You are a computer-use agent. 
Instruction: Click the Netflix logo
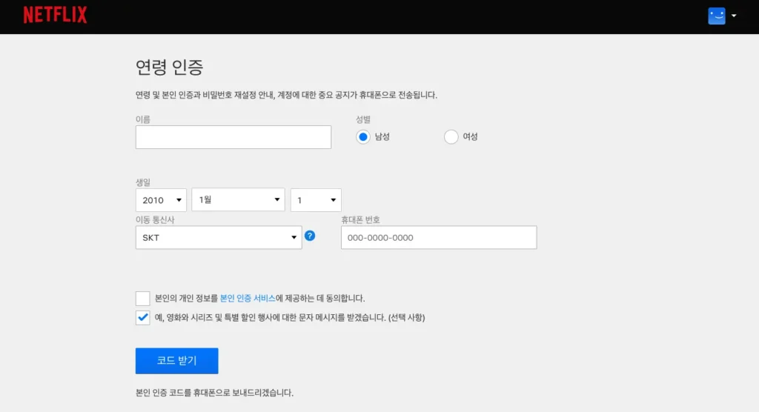point(55,15)
